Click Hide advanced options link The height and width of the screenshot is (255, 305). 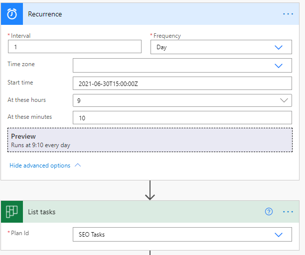coord(40,166)
